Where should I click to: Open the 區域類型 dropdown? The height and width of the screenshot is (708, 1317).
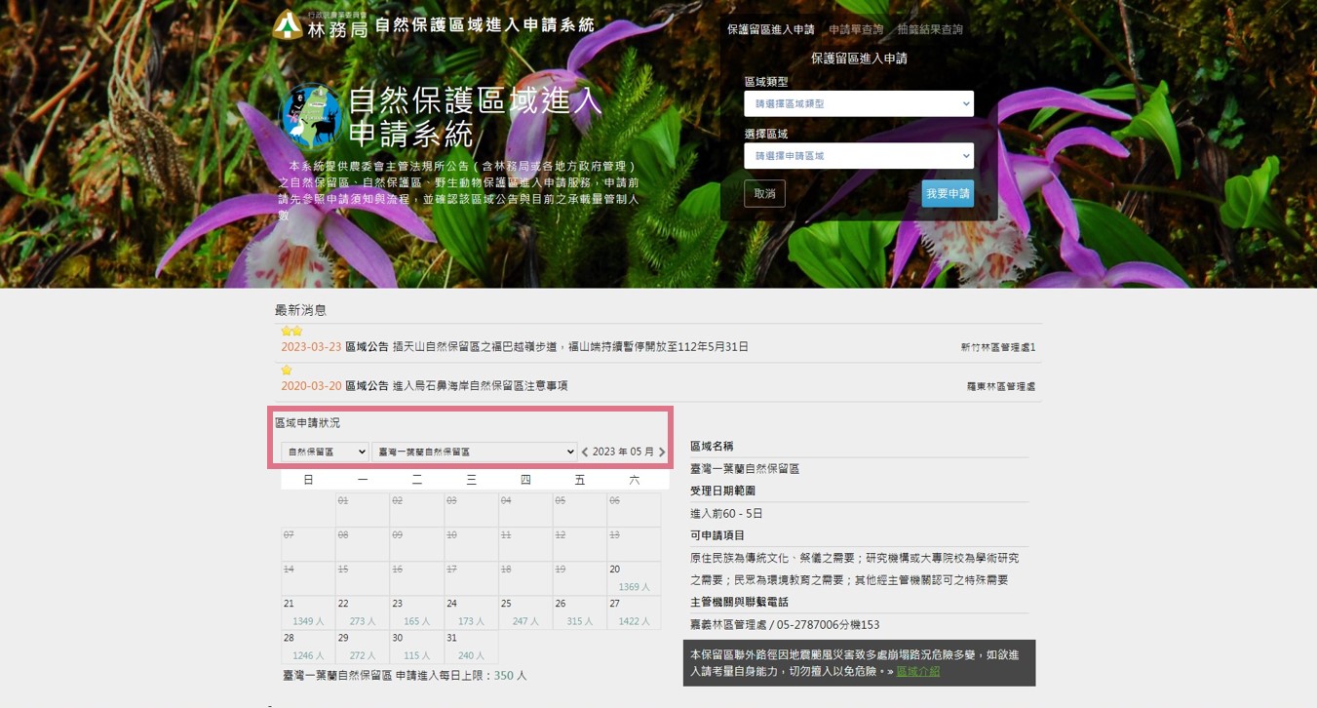pos(859,103)
